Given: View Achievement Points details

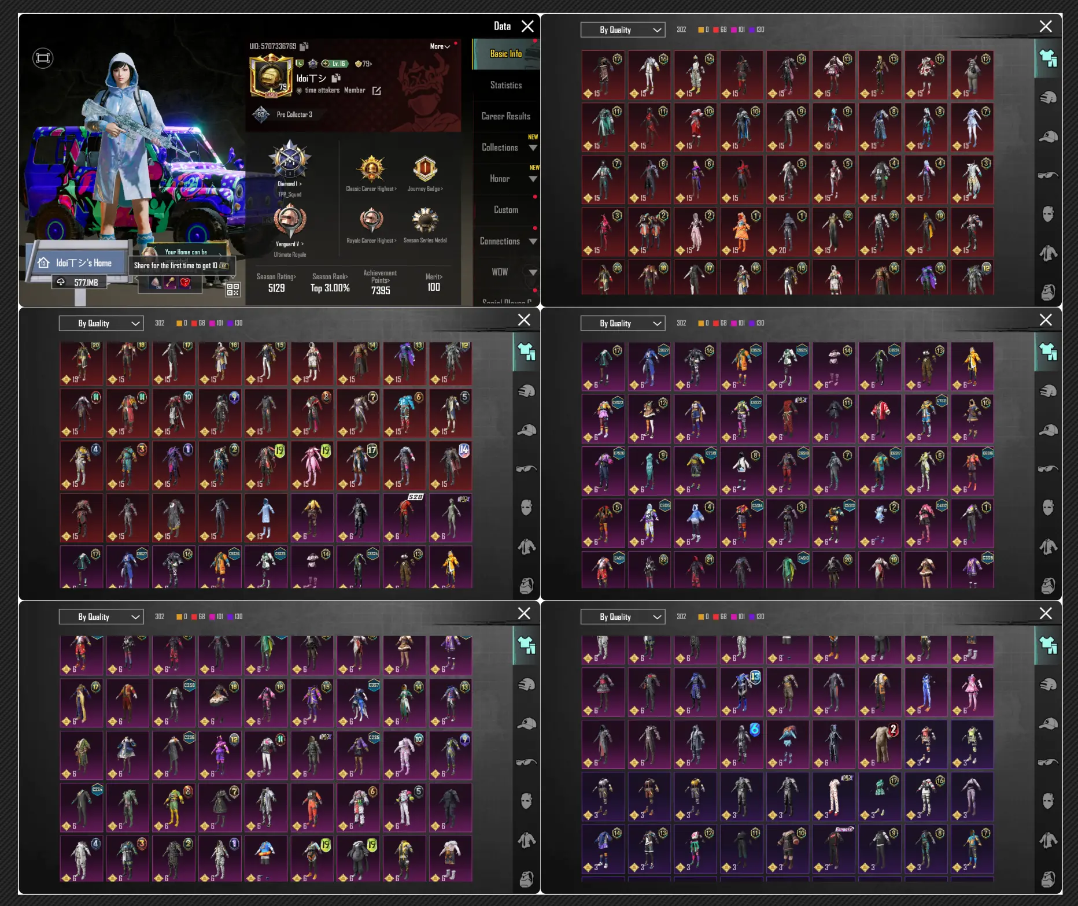Looking at the screenshot, I should tap(380, 283).
